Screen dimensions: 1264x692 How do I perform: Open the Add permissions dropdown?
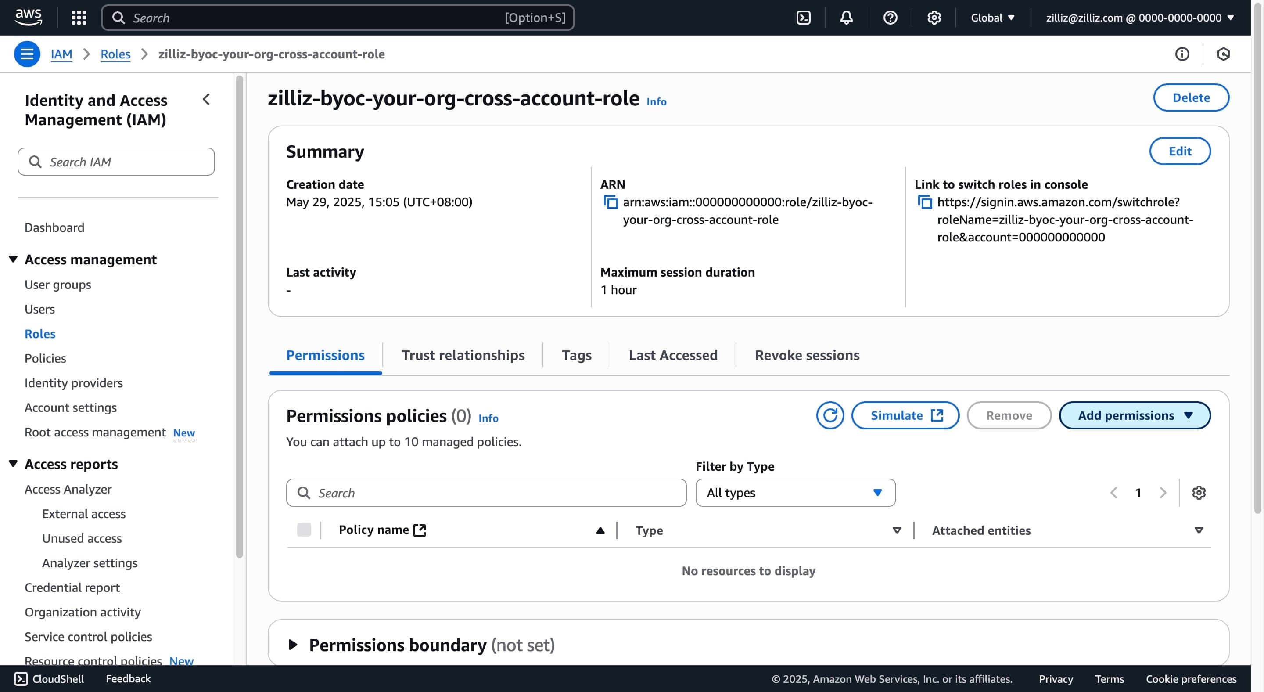pos(1135,415)
